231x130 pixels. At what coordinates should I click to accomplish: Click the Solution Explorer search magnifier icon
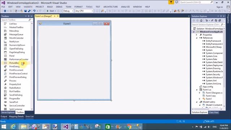[222, 25]
